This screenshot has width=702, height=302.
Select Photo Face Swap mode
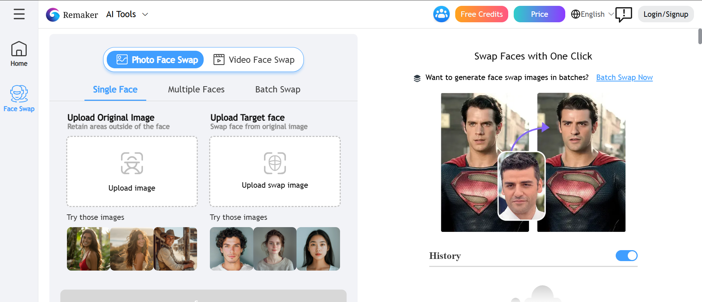(x=155, y=60)
